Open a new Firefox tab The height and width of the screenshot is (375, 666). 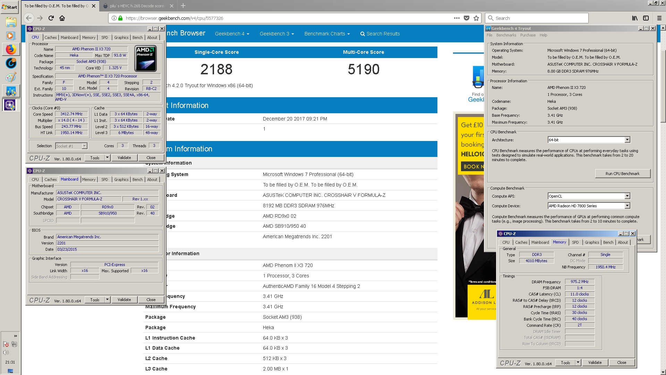click(x=183, y=6)
